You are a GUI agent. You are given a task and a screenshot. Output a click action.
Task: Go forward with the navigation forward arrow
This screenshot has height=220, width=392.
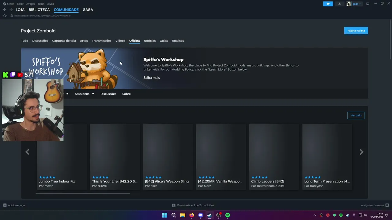[x=11, y=10]
